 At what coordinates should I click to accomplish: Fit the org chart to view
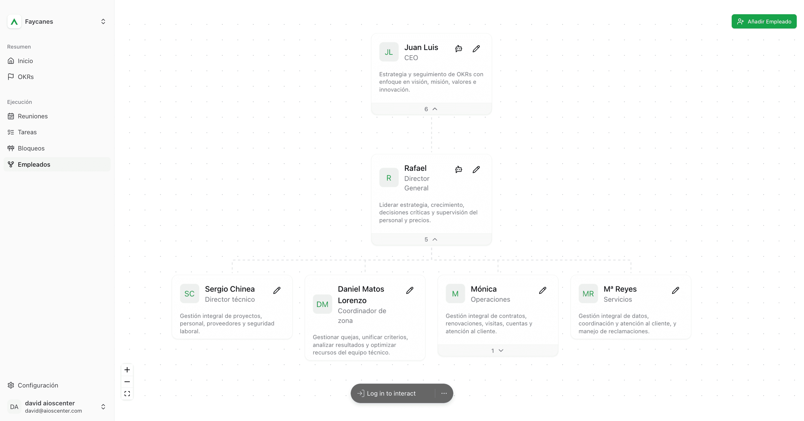pos(127,394)
